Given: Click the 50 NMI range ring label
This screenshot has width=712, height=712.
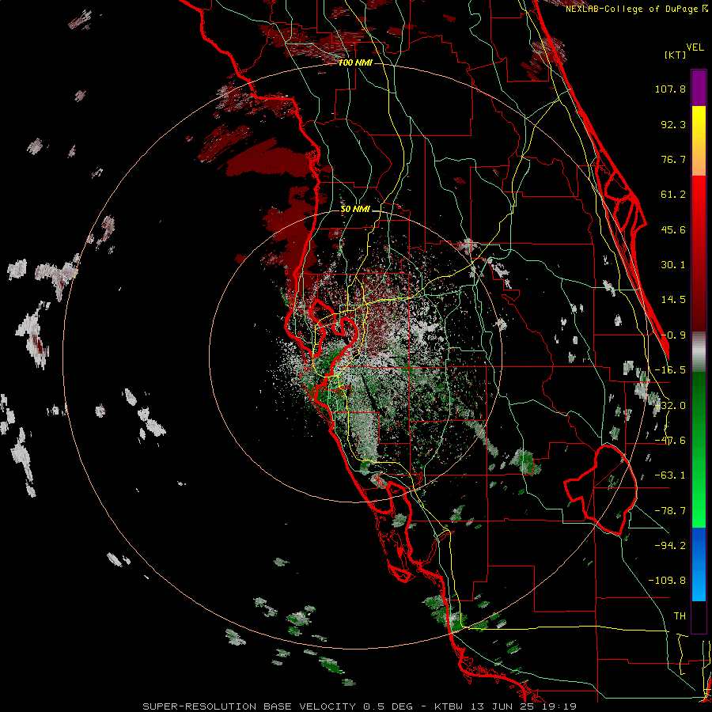Looking at the screenshot, I should tap(355, 210).
